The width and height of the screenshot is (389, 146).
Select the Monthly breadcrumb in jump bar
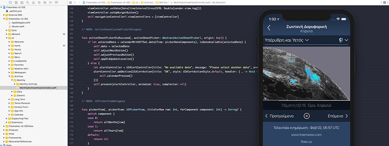163,3
